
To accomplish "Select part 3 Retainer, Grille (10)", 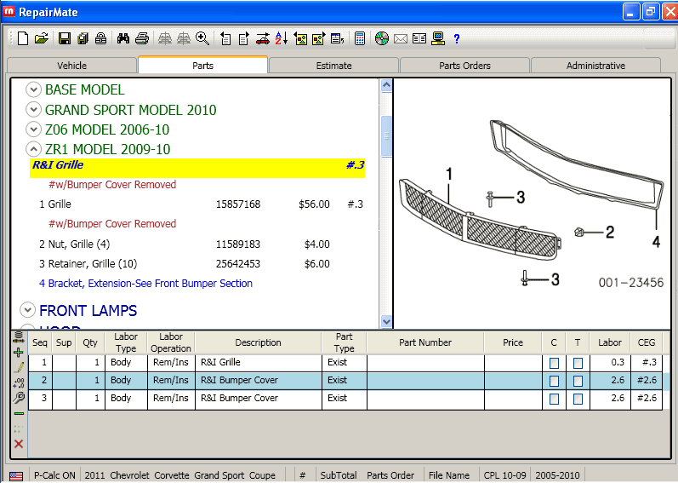I will point(185,264).
